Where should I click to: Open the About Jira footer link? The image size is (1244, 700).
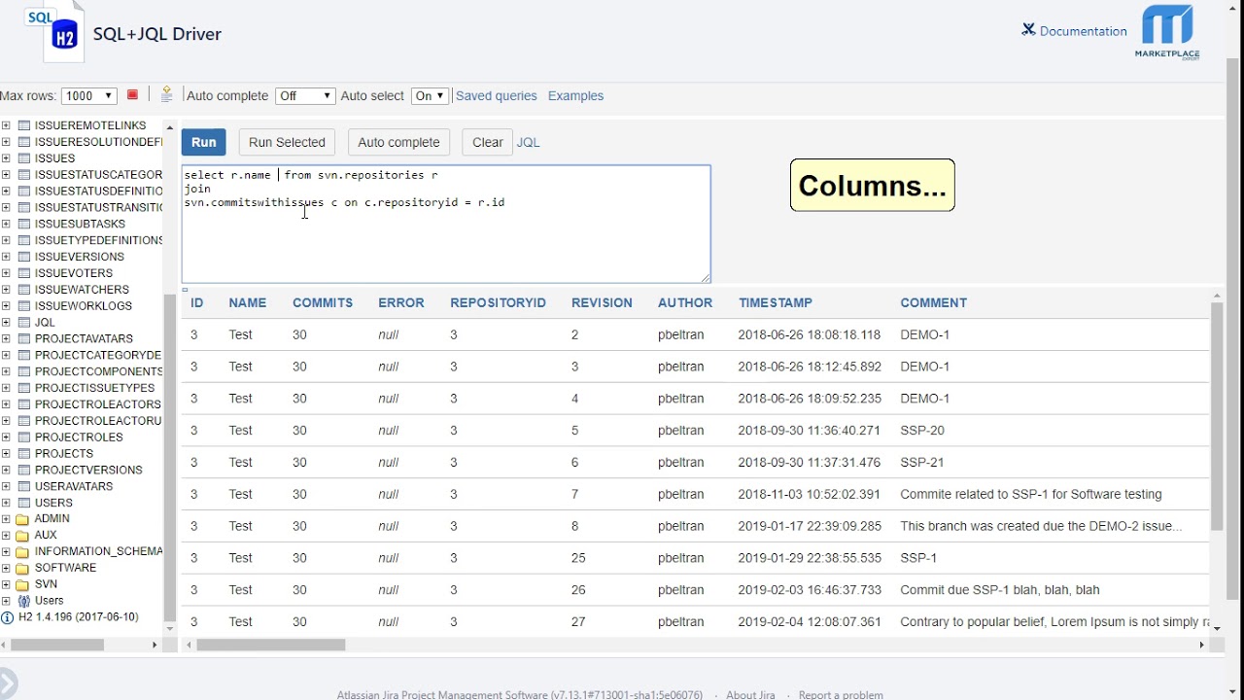[x=750, y=694]
